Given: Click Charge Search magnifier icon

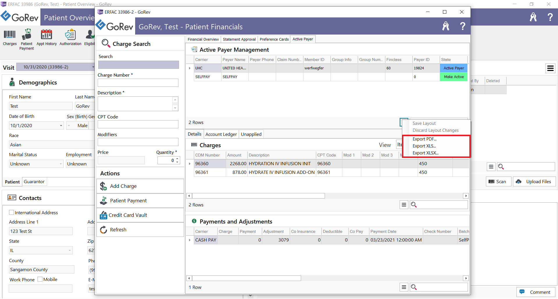Looking at the screenshot, I should coord(106,44).
